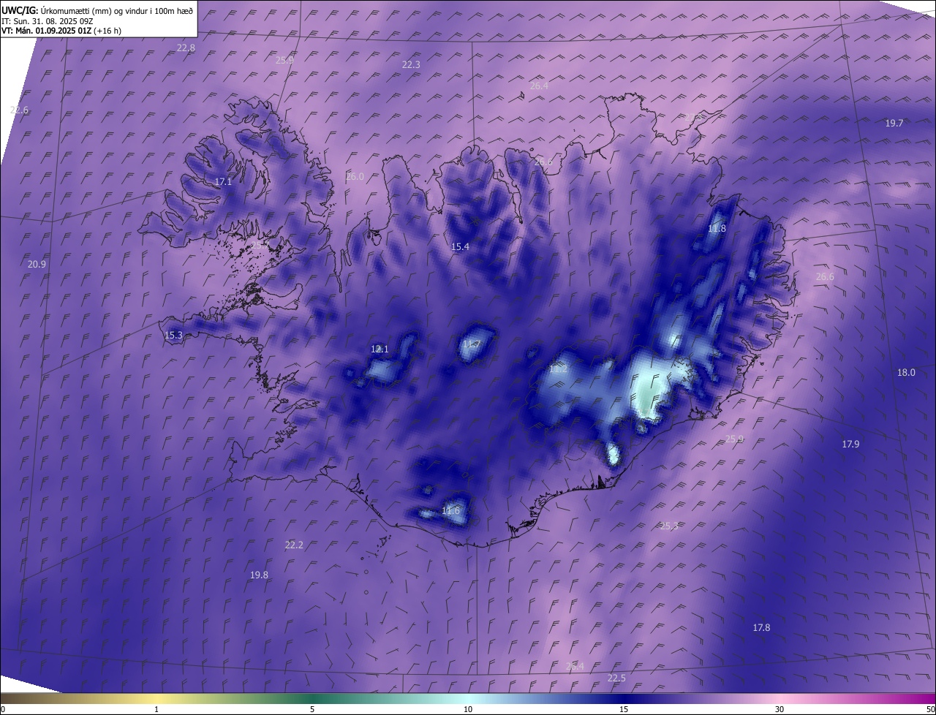Click the 11.2 value label

coord(558,369)
